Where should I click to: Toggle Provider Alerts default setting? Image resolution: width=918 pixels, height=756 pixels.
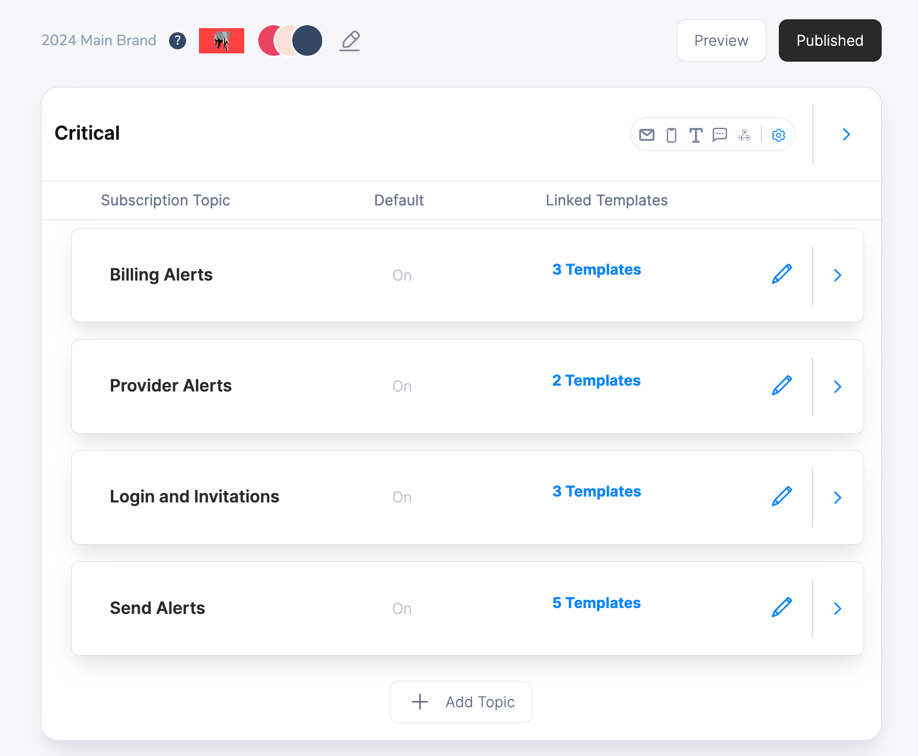point(401,386)
